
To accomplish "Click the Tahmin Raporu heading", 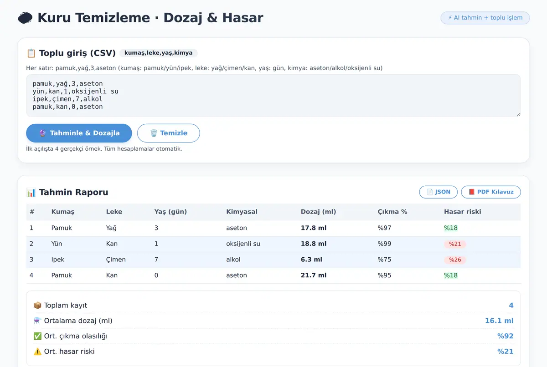I will pos(74,192).
